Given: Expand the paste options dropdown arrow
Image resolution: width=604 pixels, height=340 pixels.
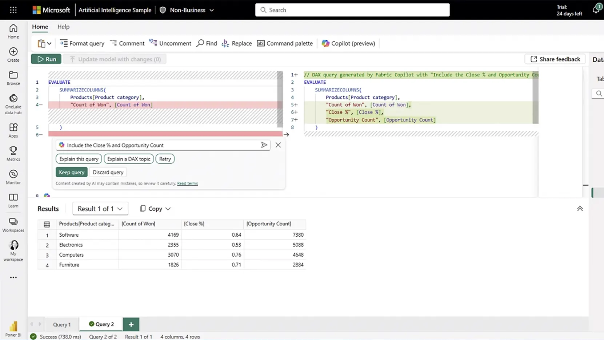Looking at the screenshot, I should (x=49, y=43).
